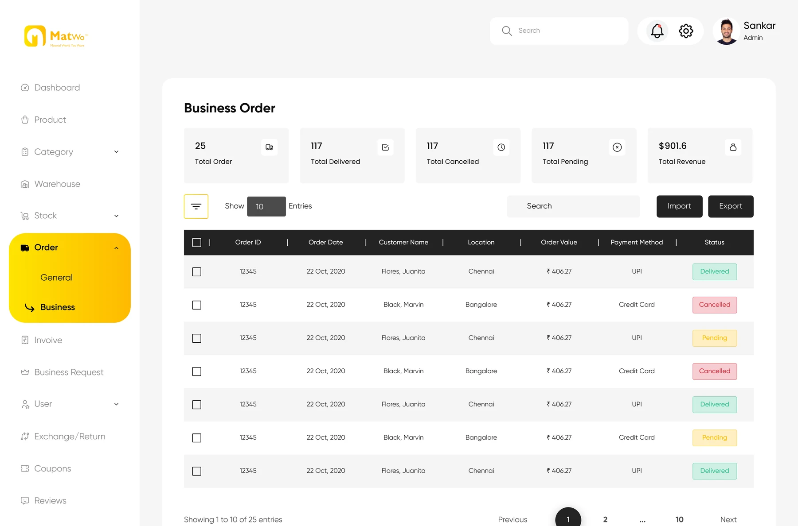Screen dimensions: 798x526
Task: Click the money bag icon on Total Revenue card
Action: [x=733, y=147]
